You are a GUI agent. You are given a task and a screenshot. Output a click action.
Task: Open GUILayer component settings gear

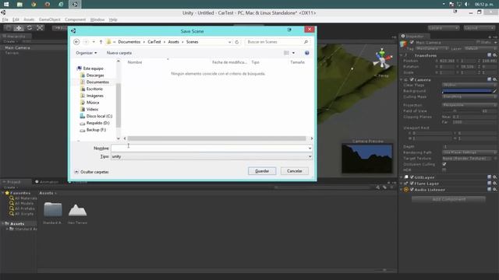pos(494,177)
